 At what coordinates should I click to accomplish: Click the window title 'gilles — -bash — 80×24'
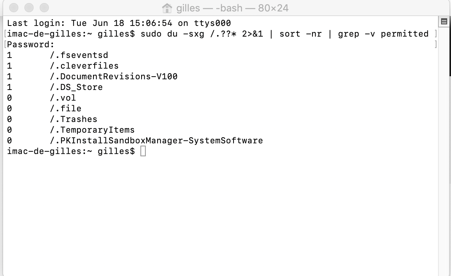click(x=232, y=8)
